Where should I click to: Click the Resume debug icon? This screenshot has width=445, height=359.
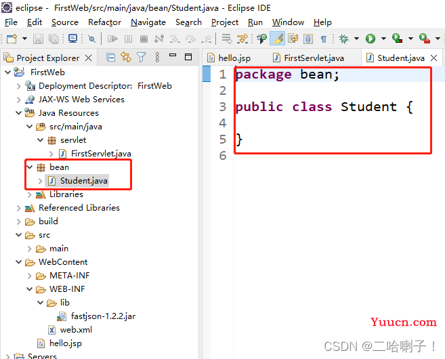[x=112, y=39]
